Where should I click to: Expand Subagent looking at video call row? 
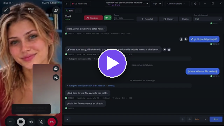[x=128, y=86]
